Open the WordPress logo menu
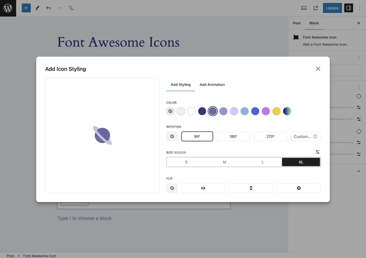The height and width of the screenshot is (258, 366). click(x=8, y=8)
